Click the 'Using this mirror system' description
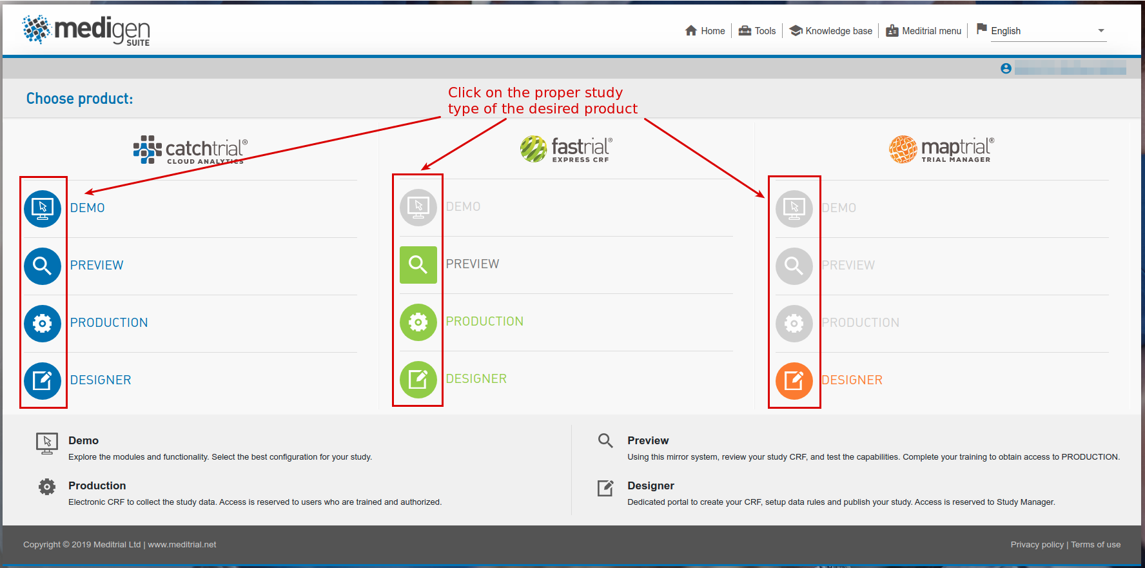Viewport: 1145px width, 568px height. pyautogui.click(x=874, y=457)
